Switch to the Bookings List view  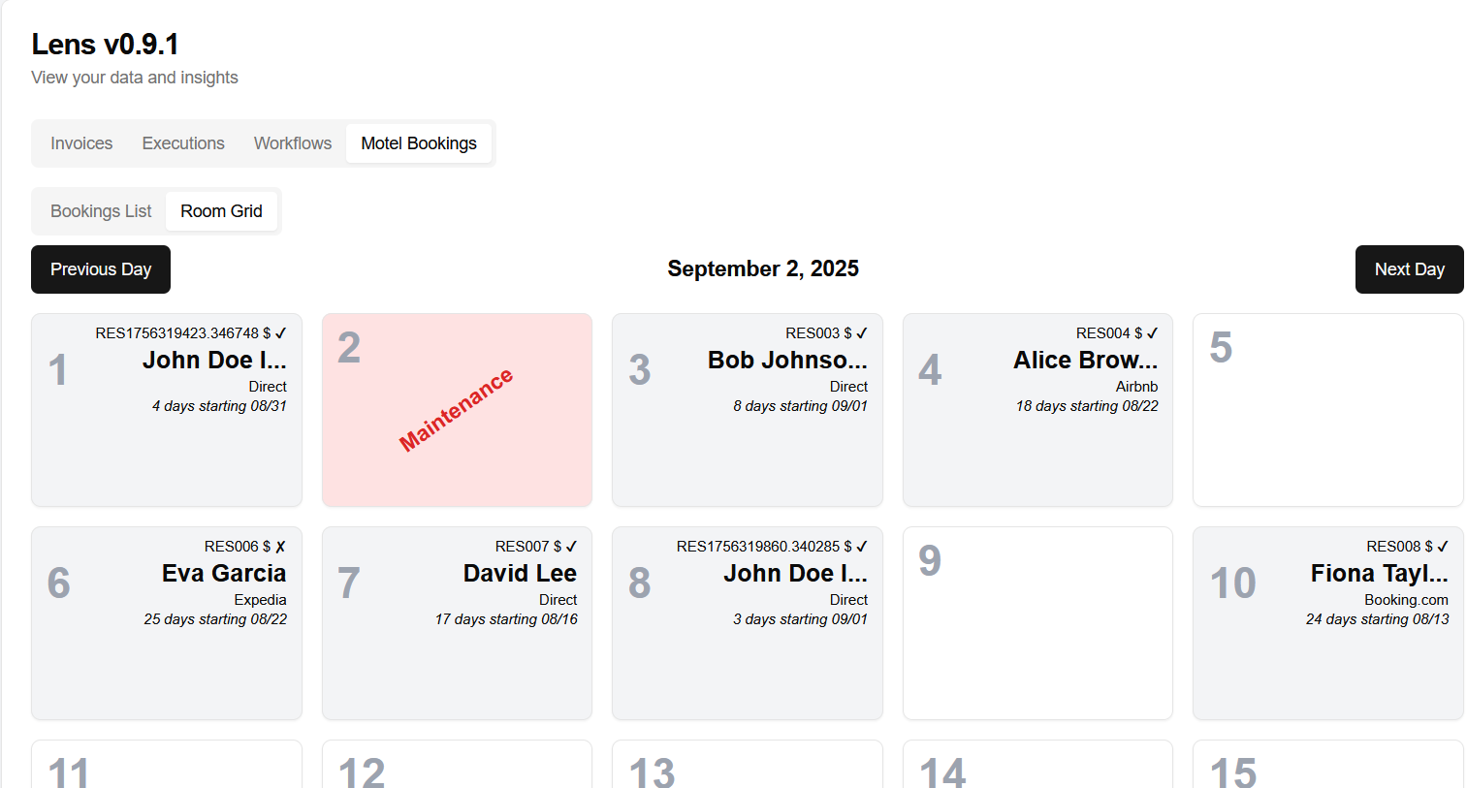click(x=101, y=210)
